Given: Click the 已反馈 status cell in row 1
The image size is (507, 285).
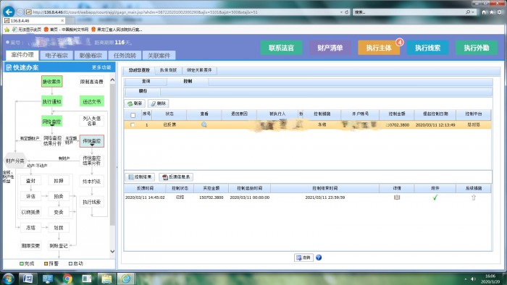Looking at the screenshot, I should click(169, 124).
